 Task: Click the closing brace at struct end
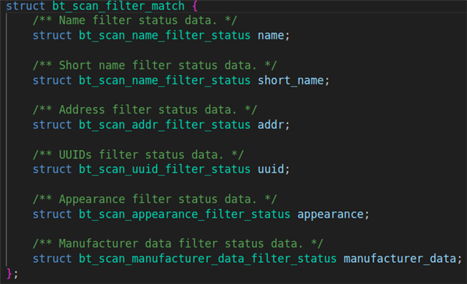(9, 274)
